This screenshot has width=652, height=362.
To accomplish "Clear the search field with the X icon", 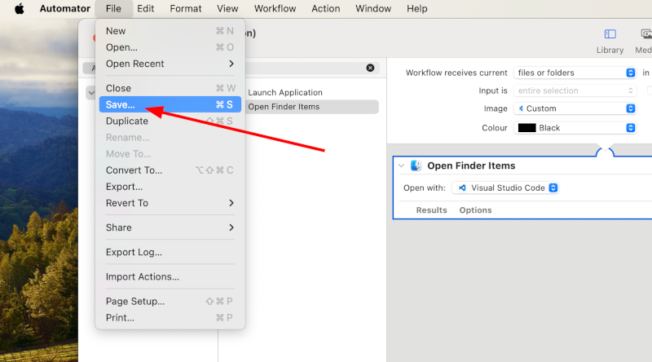I will tap(370, 68).
